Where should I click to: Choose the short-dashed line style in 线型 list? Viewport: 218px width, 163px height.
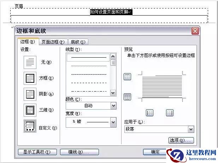point(89,74)
